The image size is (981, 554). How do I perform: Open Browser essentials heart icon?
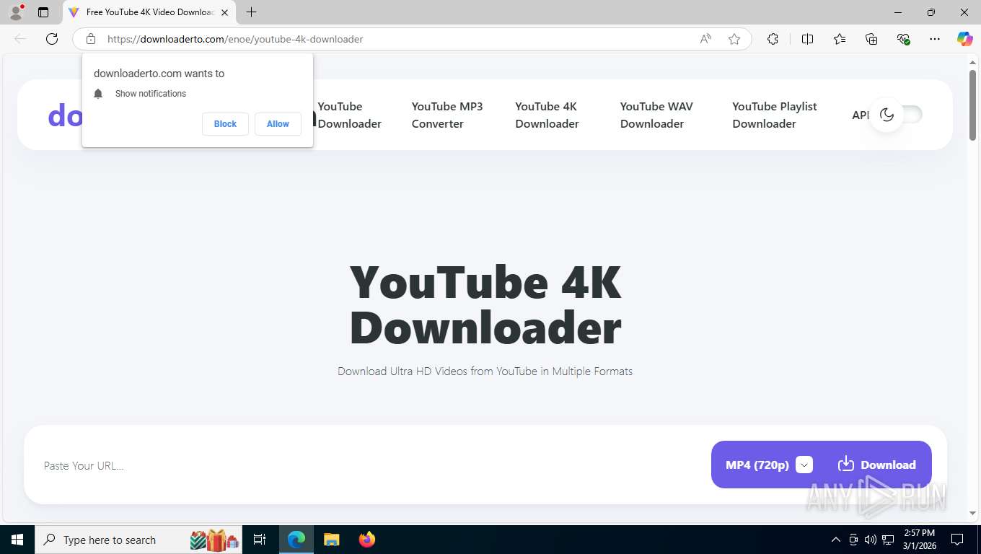(x=903, y=39)
